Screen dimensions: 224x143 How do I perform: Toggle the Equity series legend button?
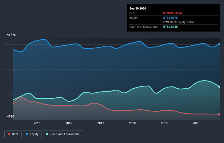32,134
